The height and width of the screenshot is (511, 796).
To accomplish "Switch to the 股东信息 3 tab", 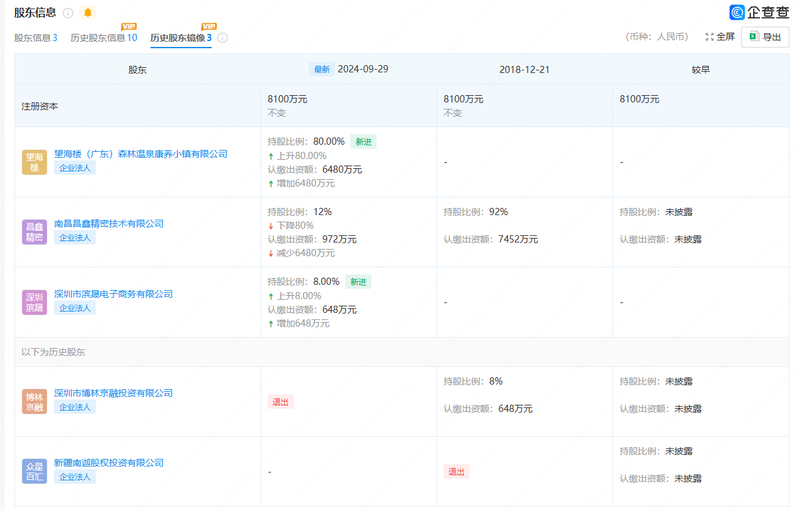I will (x=36, y=38).
